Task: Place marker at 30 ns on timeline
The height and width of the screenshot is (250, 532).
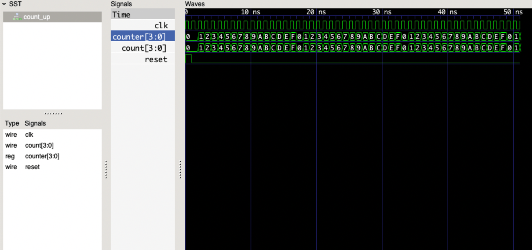Action: (382, 12)
